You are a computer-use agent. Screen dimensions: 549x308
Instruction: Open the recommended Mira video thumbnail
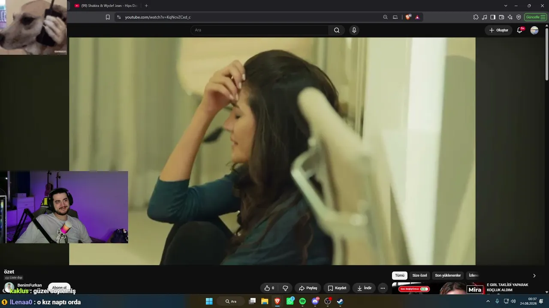(437, 288)
